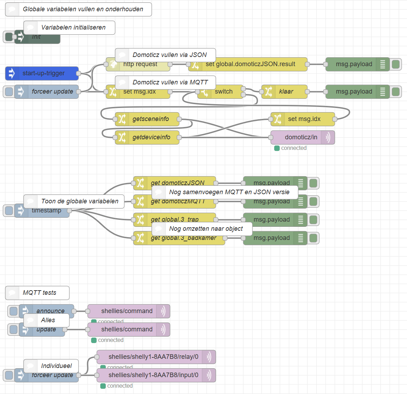The height and width of the screenshot is (394, 407).
Task: Trigger the timestamp inject node button
Action: (9, 210)
